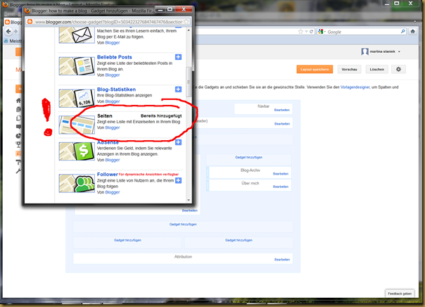This screenshot has height=307, width=425.
Task: Edit the Attribution gadget via Bearbeiten
Action: click(282, 260)
